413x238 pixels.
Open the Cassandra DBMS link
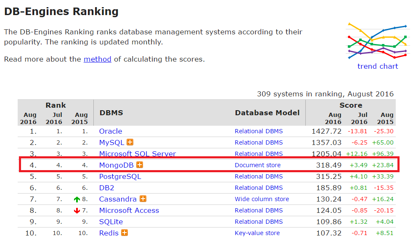[118, 199]
